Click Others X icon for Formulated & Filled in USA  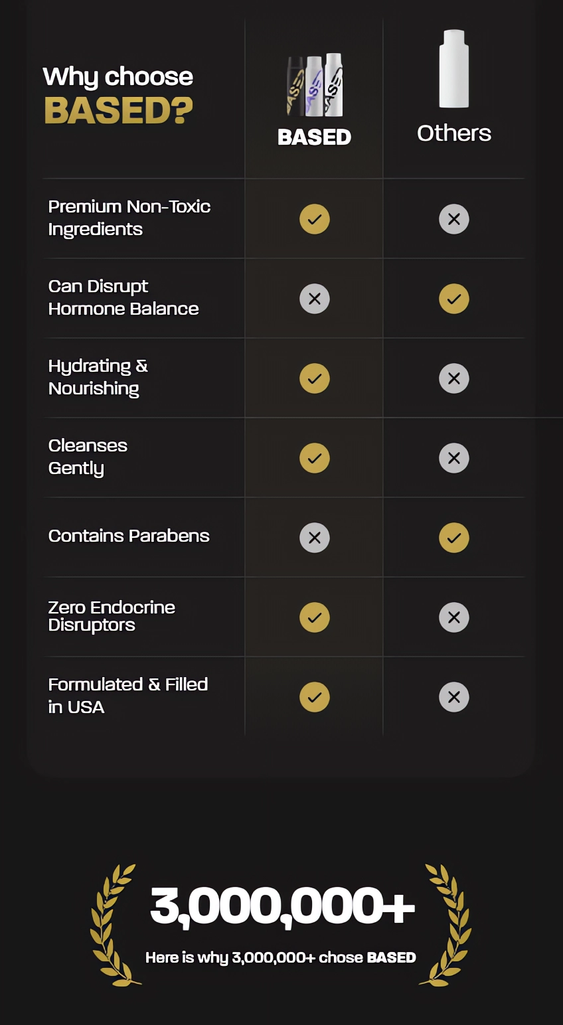pos(454,697)
